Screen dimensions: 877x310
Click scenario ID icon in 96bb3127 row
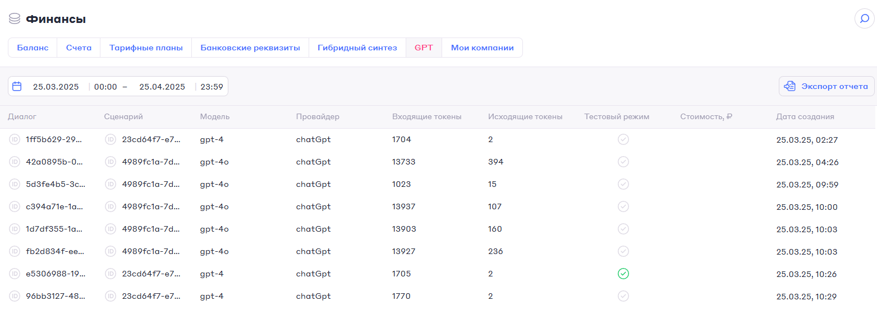pos(111,296)
